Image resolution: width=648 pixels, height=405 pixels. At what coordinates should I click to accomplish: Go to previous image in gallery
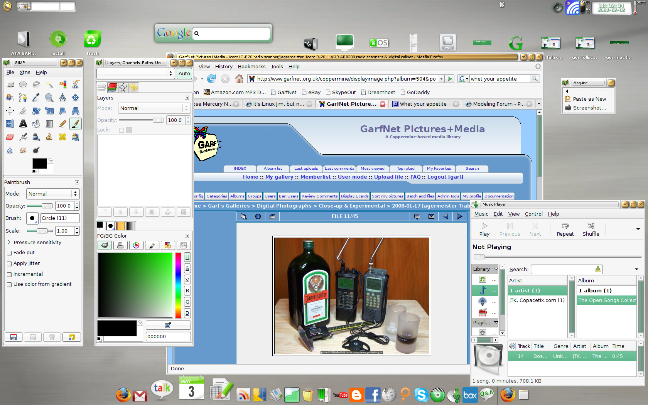445,216
